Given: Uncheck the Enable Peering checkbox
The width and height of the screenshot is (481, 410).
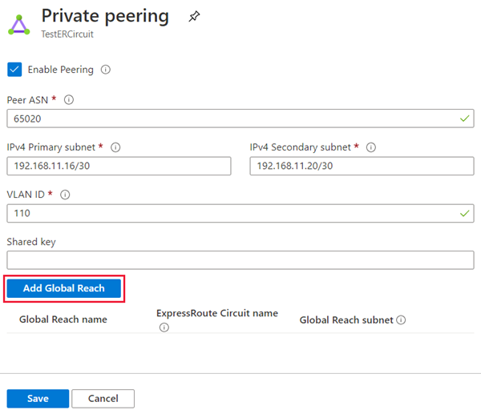Looking at the screenshot, I should click(14, 70).
